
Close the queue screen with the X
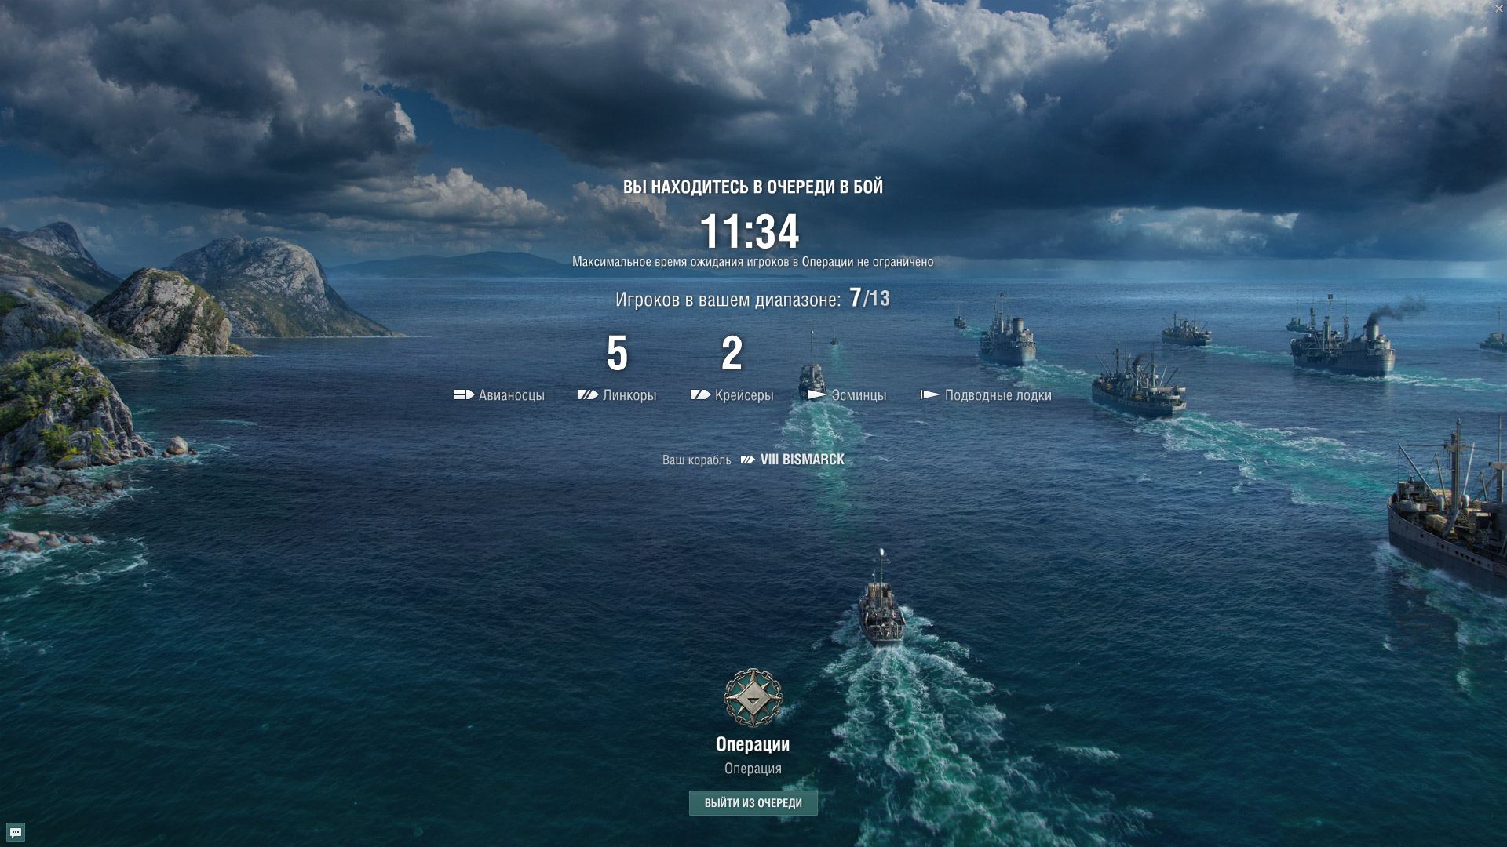[1498, 9]
